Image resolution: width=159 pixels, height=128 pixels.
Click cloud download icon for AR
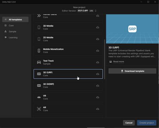98,109
